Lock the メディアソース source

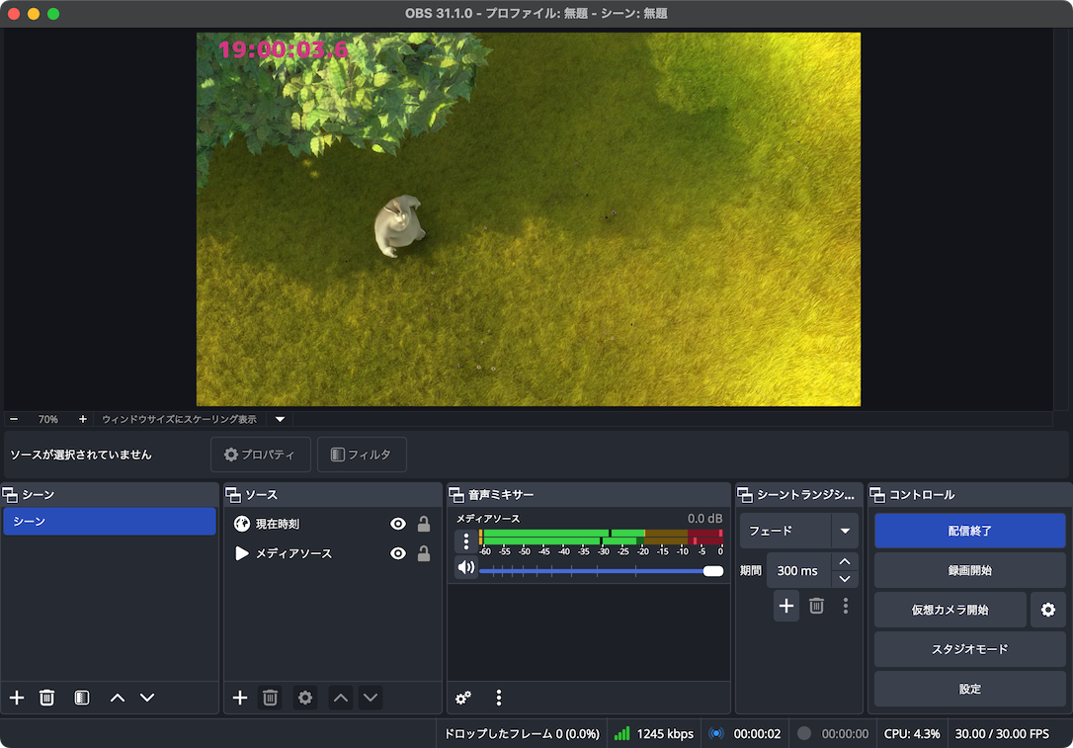point(424,553)
